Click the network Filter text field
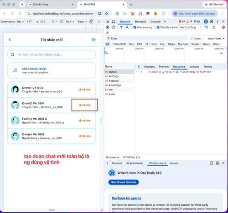The width and height of the screenshot is (228, 213). pyautogui.click(x=147, y=39)
